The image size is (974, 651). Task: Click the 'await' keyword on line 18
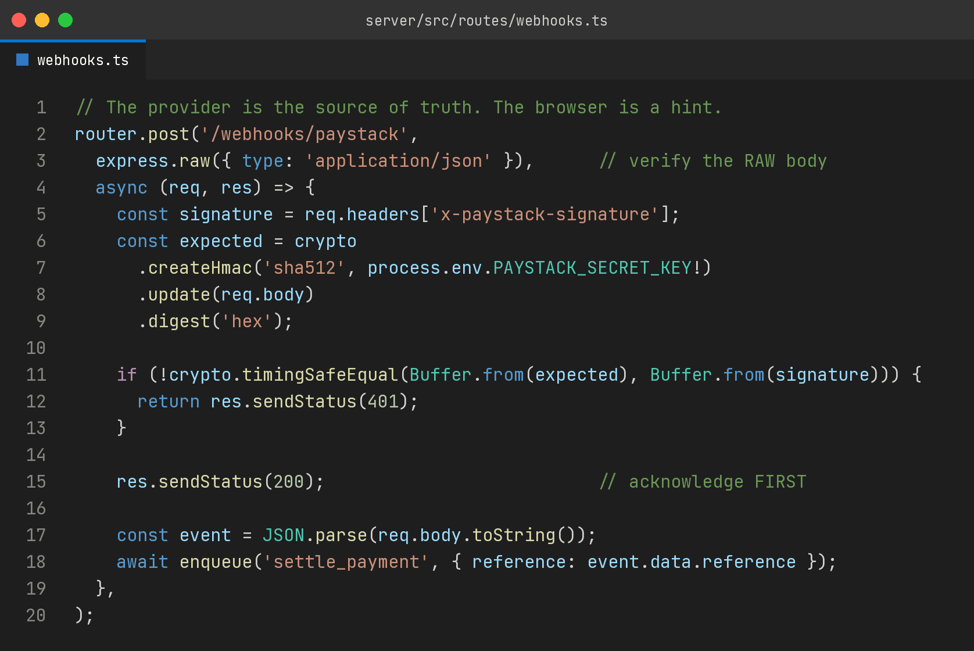(142, 562)
